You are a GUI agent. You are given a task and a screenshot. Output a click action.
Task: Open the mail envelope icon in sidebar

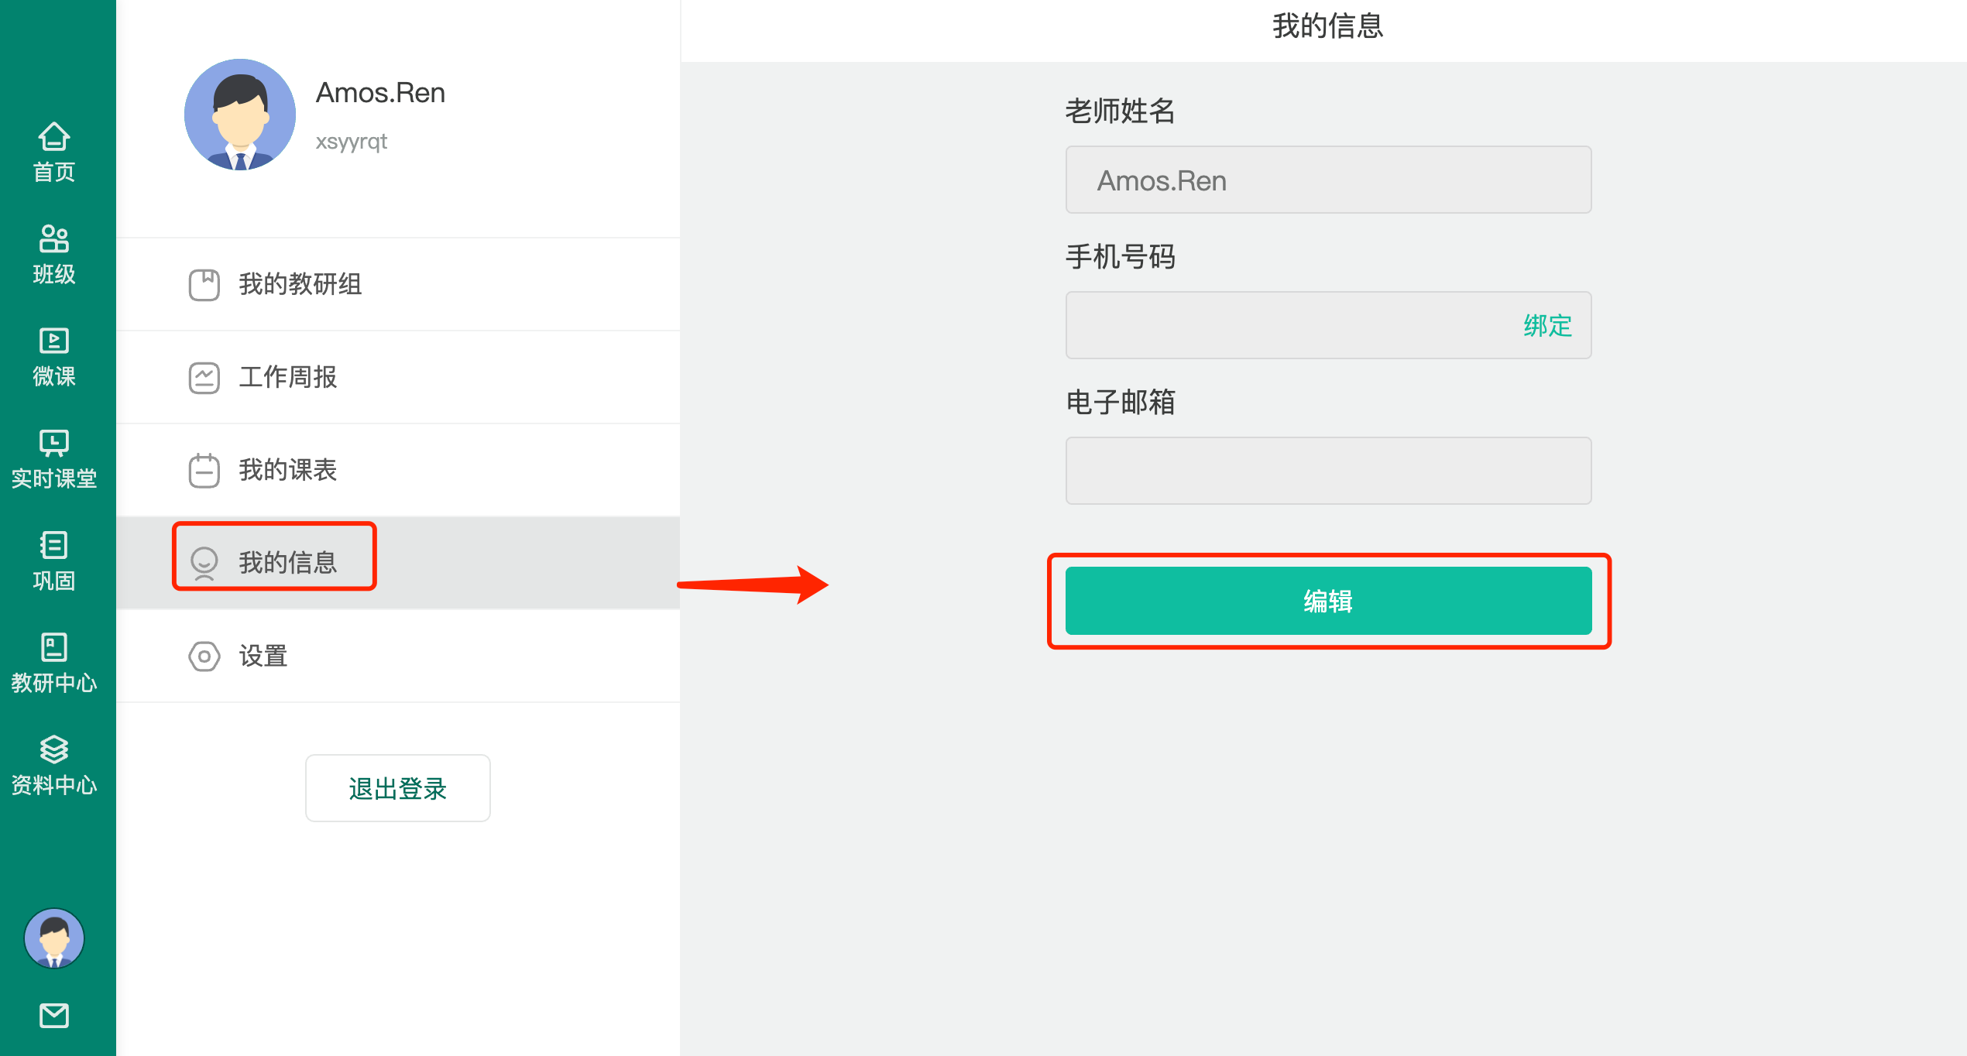coord(53,1015)
